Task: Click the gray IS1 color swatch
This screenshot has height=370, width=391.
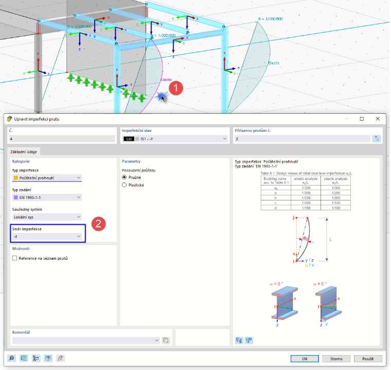Action: 137,139
